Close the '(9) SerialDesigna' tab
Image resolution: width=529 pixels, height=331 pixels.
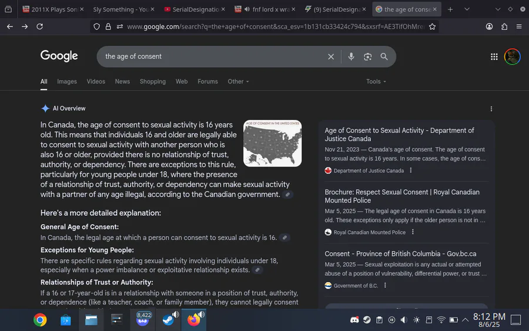[x=364, y=9]
